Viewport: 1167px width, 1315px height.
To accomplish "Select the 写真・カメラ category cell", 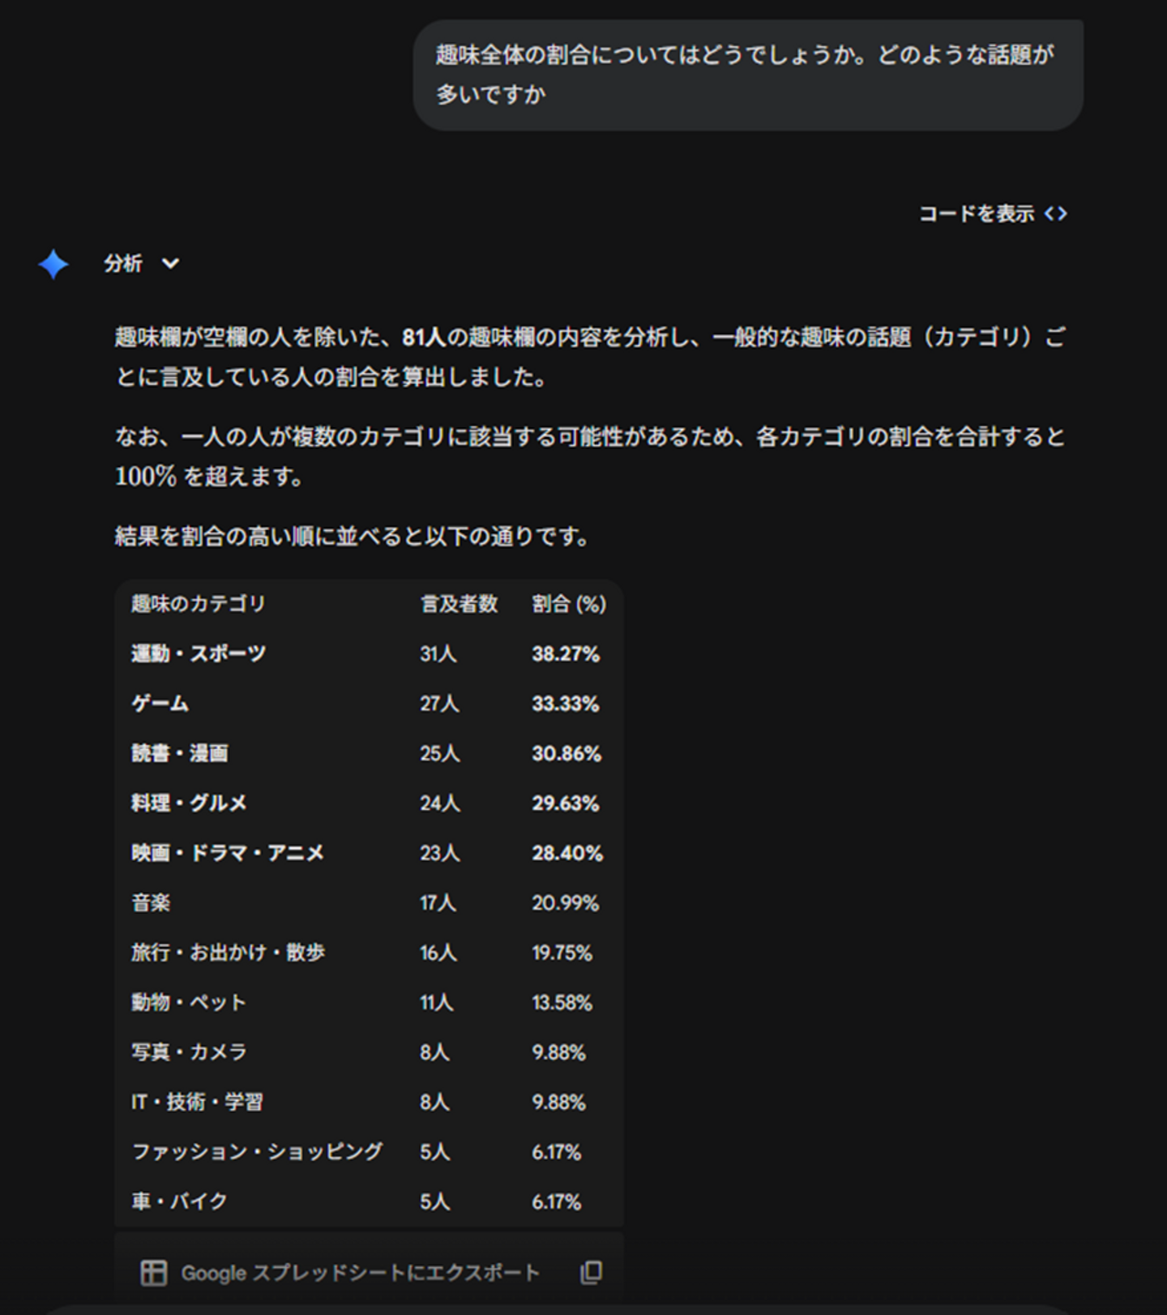I will pos(189,1052).
